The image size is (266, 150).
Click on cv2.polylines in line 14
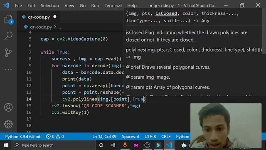pos(80,99)
